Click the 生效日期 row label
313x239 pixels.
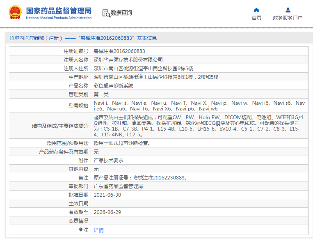point(78,204)
